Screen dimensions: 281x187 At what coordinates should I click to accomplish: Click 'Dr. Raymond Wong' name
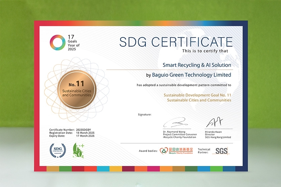click(x=174, y=132)
